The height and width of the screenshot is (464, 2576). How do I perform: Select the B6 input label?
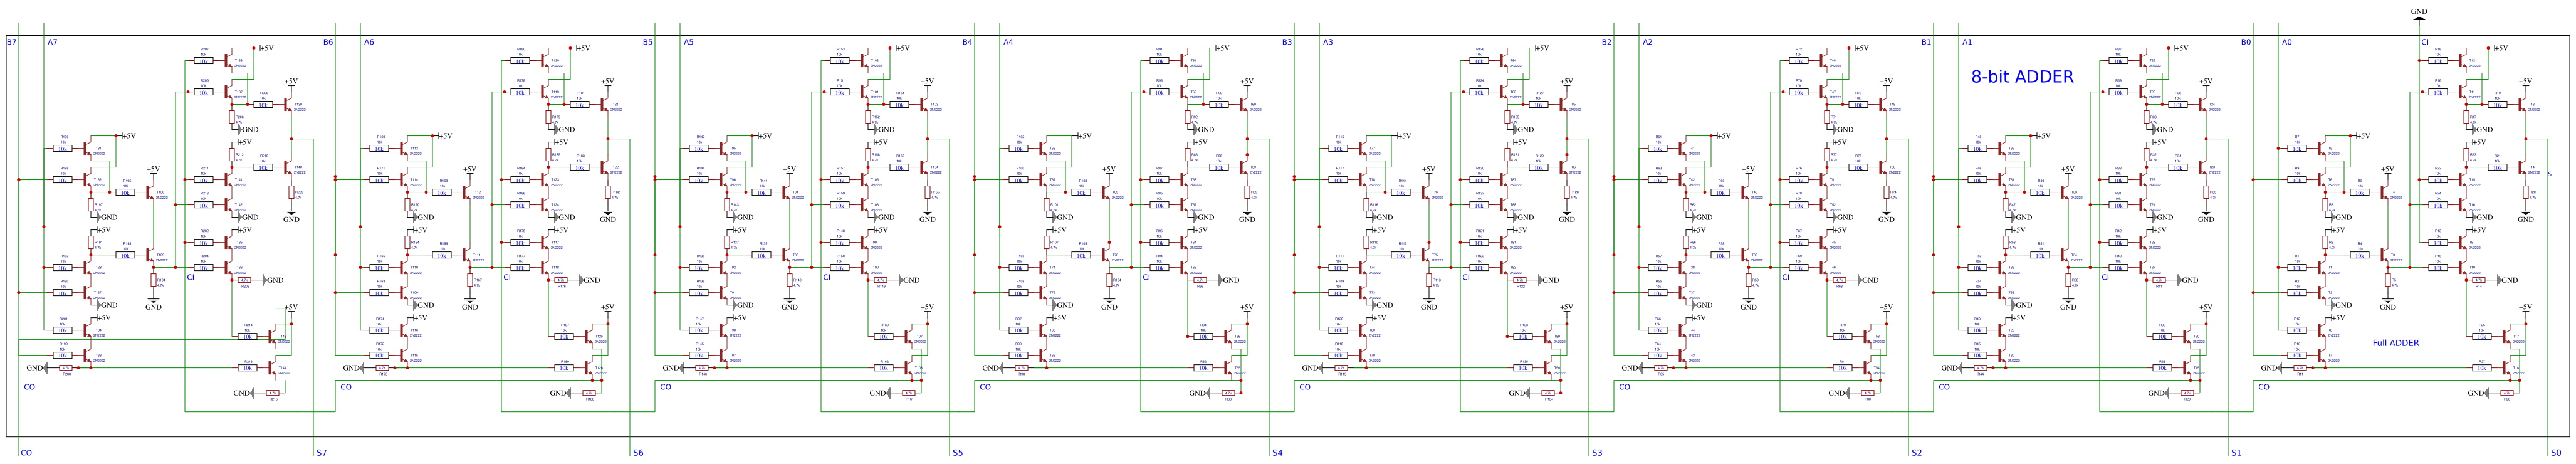(x=328, y=42)
